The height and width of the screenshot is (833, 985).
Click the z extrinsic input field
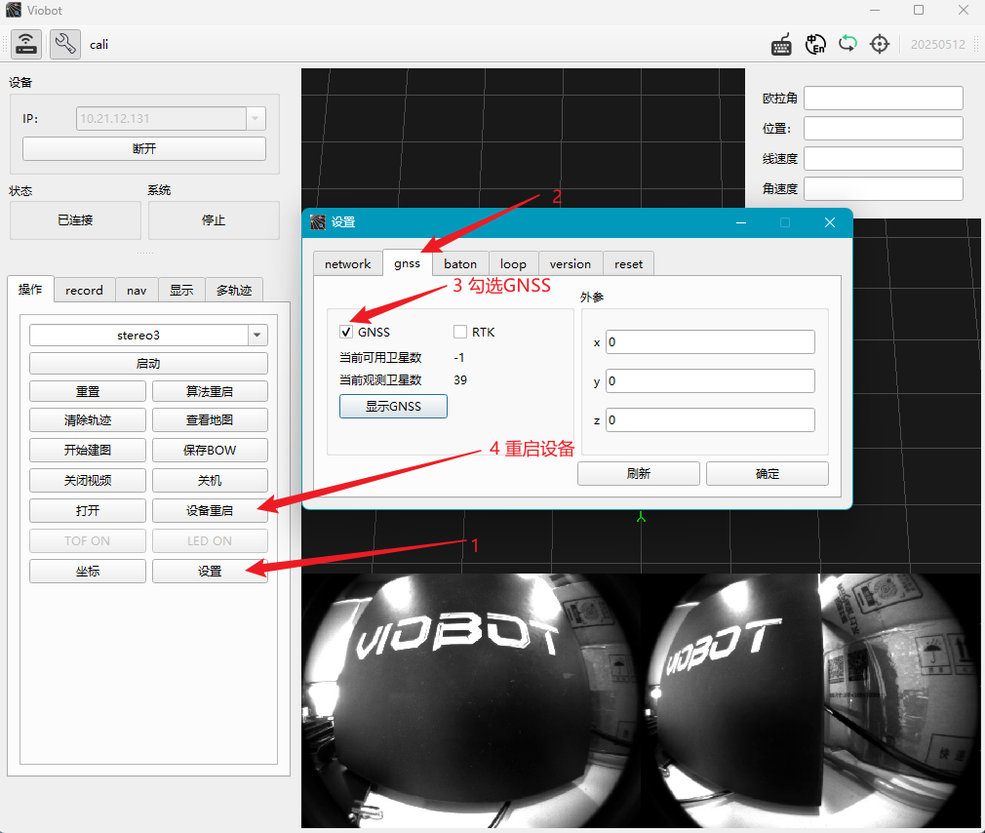coord(710,419)
